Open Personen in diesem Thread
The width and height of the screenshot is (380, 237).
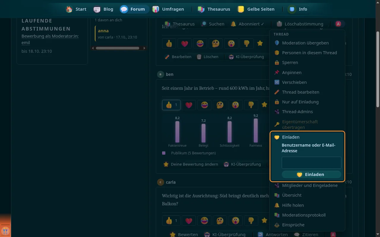[307, 53]
